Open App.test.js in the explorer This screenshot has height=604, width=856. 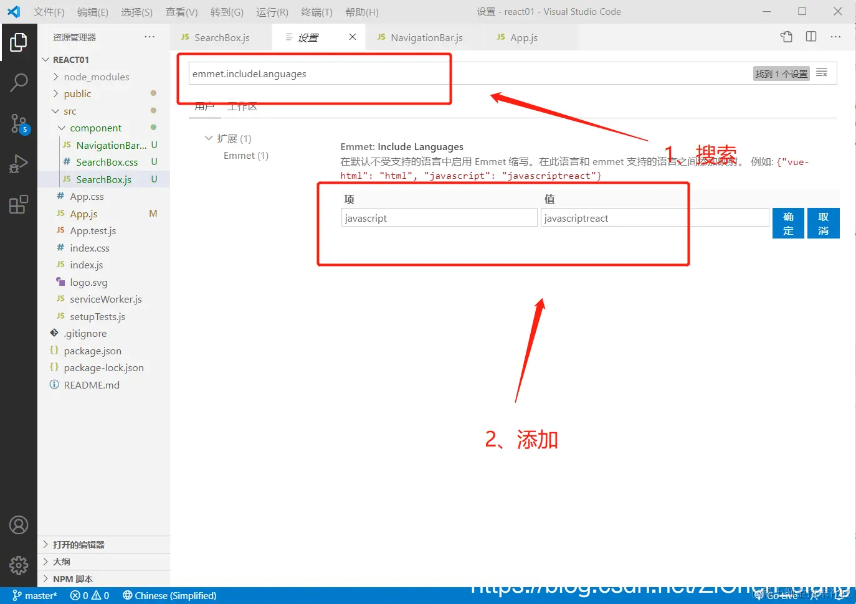[x=103, y=230]
